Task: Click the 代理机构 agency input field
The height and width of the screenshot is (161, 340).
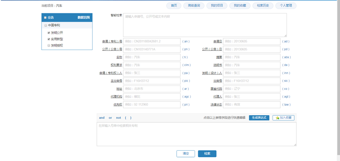Action: tap(152, 97)
